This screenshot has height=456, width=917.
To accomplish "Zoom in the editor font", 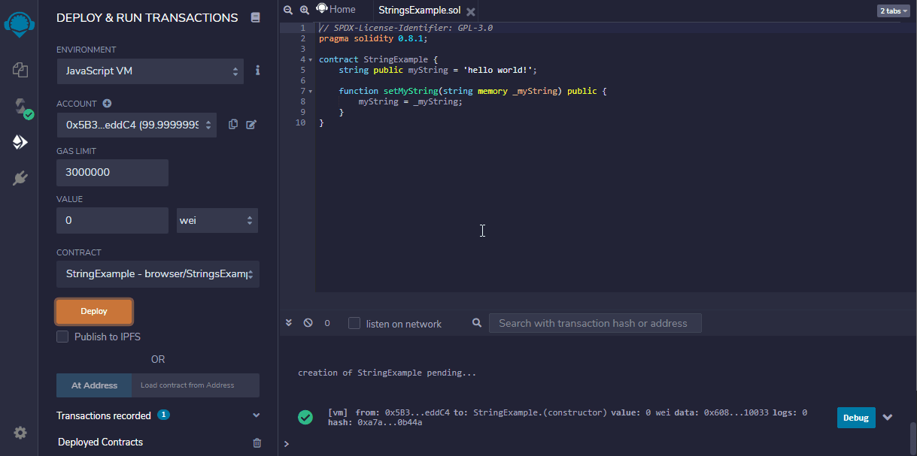I will point(305,11).
